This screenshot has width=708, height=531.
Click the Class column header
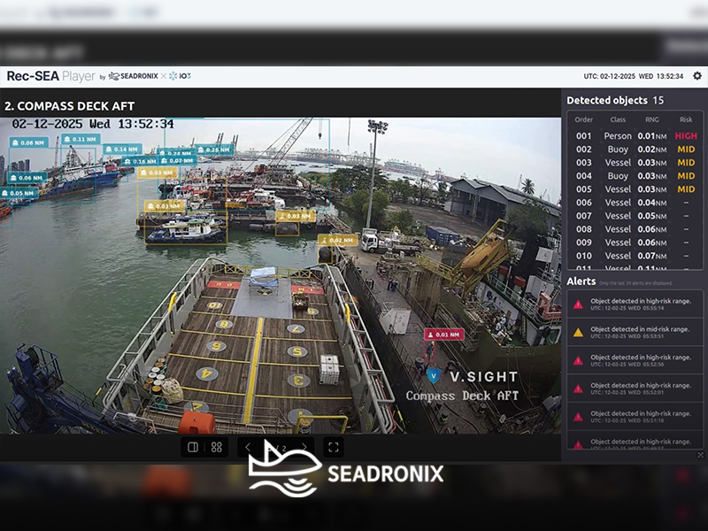pyautogui.click(x=618, y=119)
